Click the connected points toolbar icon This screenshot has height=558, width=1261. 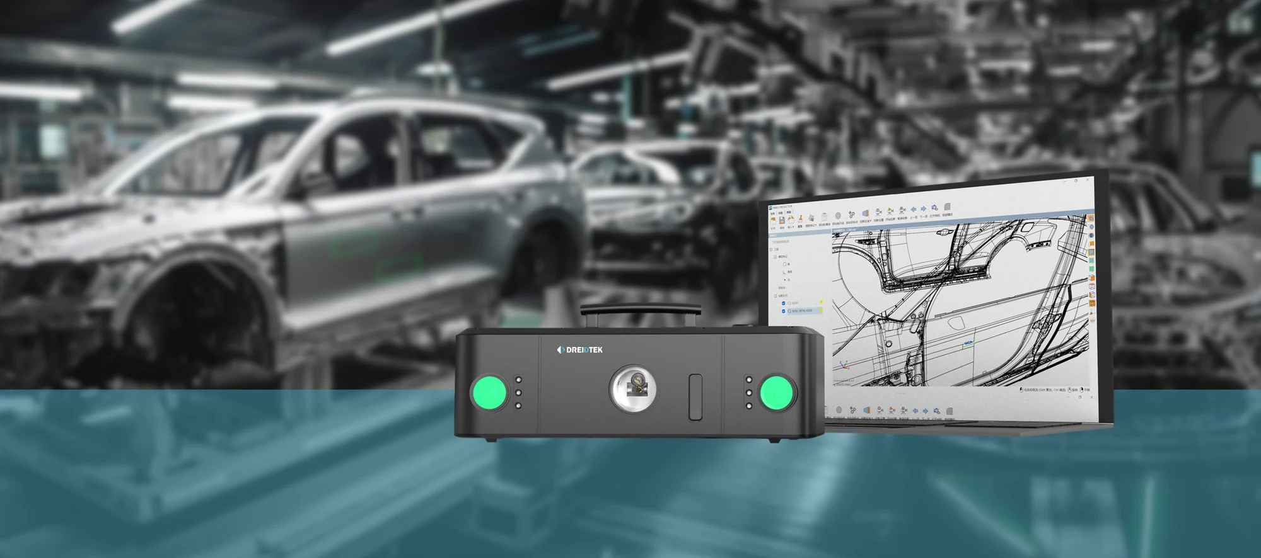click(851, 214)
